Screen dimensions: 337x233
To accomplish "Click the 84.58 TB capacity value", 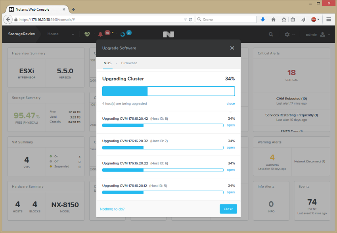I will click(x=75, y=122).
